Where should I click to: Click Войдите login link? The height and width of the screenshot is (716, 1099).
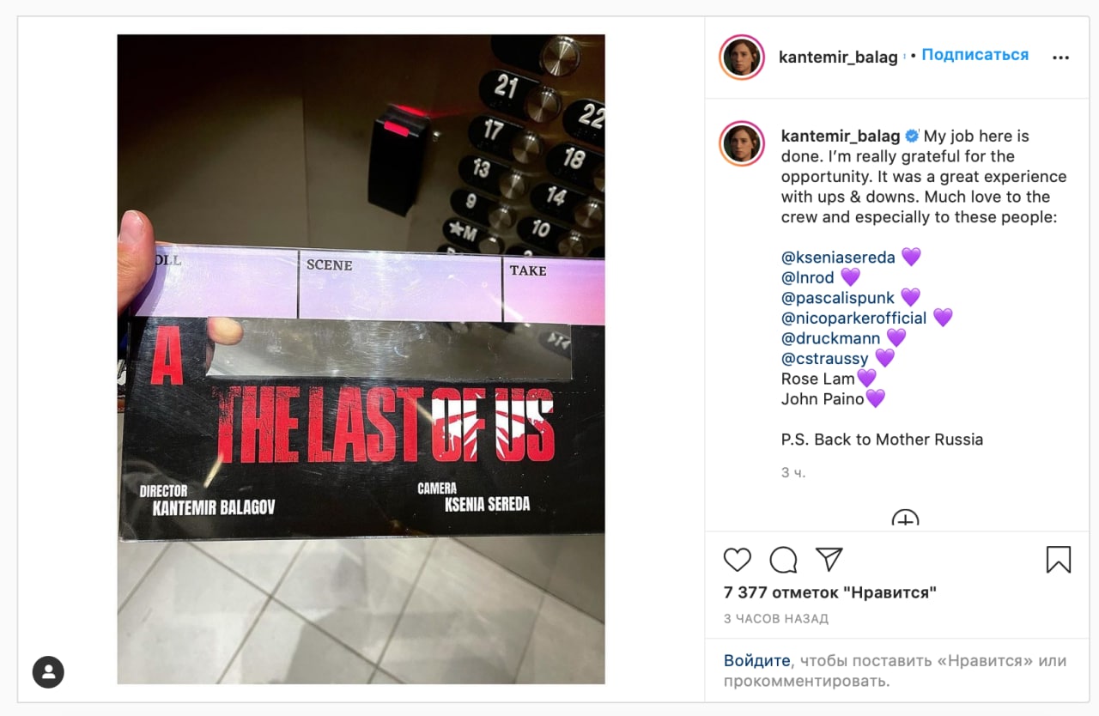pyautogui.click(x=756, y=661)
